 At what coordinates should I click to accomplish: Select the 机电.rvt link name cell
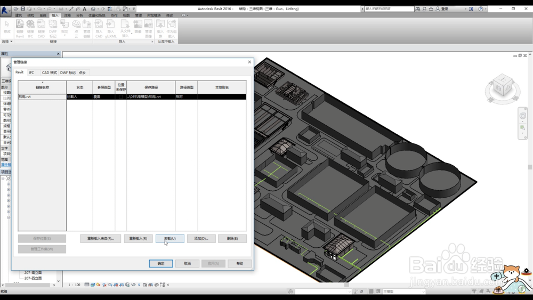point(42,97)
